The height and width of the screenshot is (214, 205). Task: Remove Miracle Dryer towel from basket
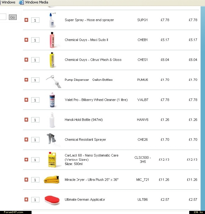[26, 180]
